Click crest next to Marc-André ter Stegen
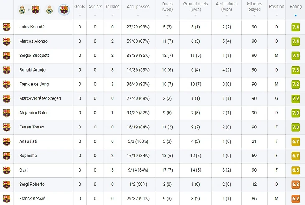305x205 pixels. (7, 98)
